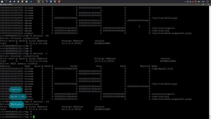Click the "Nextref" column header
Viewport: 211px width, 119px height.
(145, 66)
